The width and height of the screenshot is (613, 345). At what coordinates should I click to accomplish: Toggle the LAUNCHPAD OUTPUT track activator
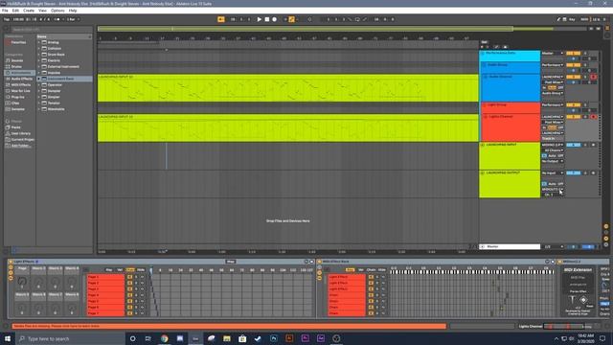pyautogui.click(x=573, y=172)
